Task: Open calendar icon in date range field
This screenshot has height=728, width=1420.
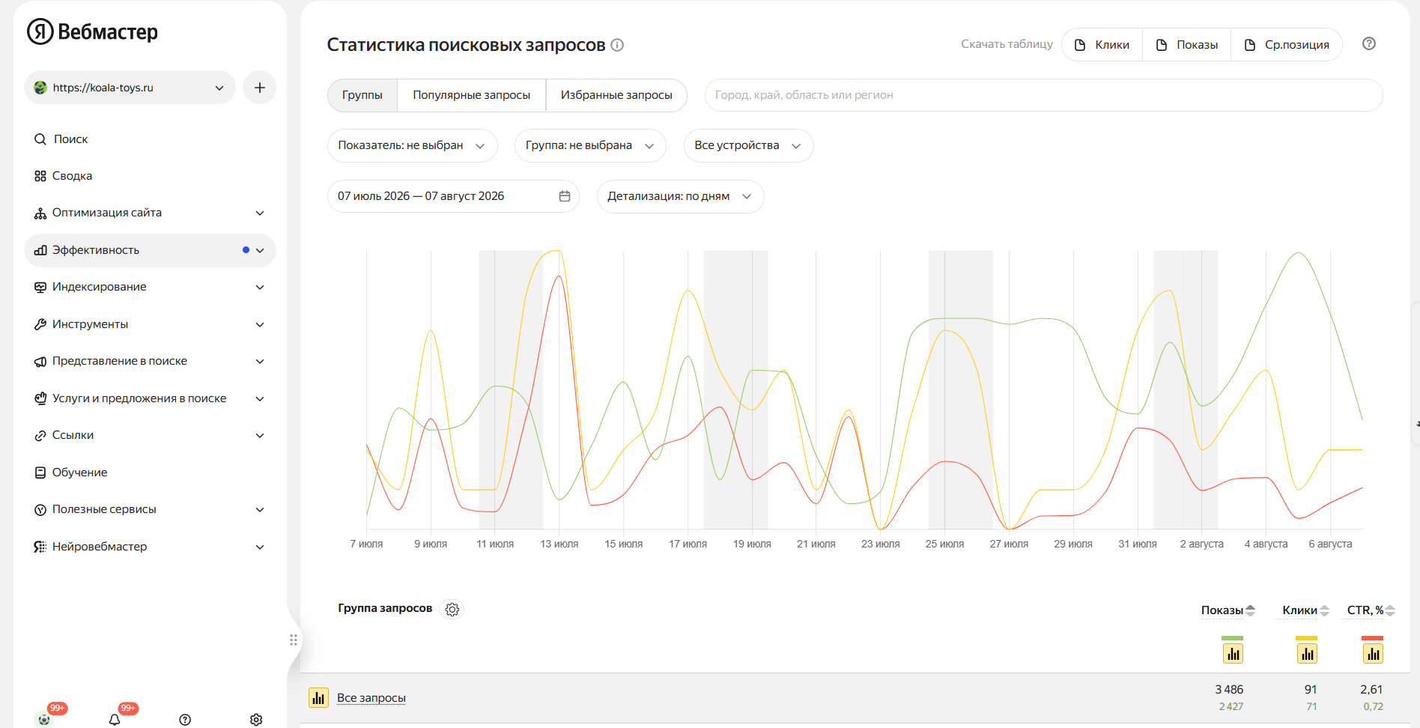Action: (x=565, y=196)
